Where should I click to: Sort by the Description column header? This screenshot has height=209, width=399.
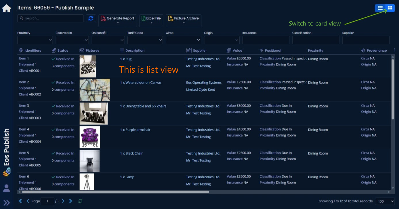[135, 51]
